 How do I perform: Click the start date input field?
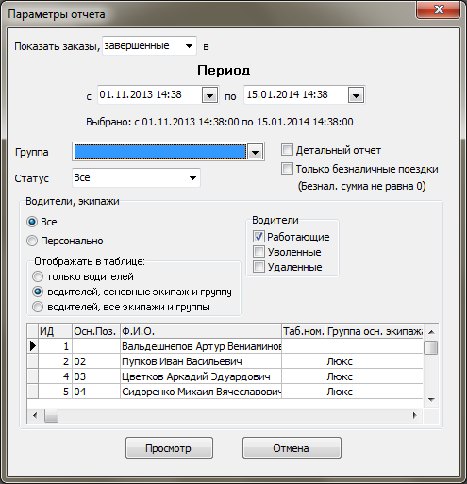150,95
